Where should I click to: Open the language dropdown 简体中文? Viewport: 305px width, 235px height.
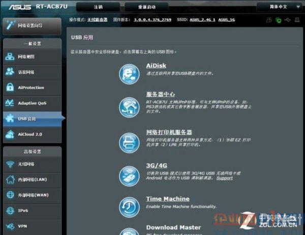click(280, 7)
